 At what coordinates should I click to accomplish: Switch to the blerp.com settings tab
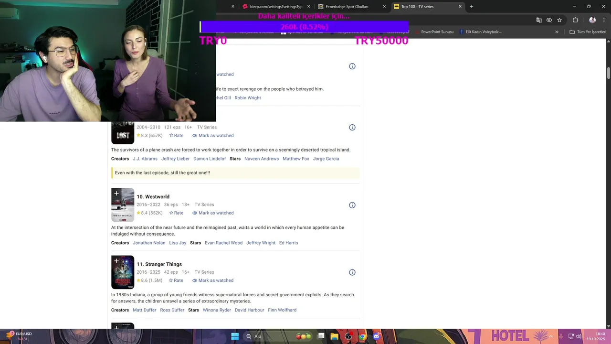point(276,7)
